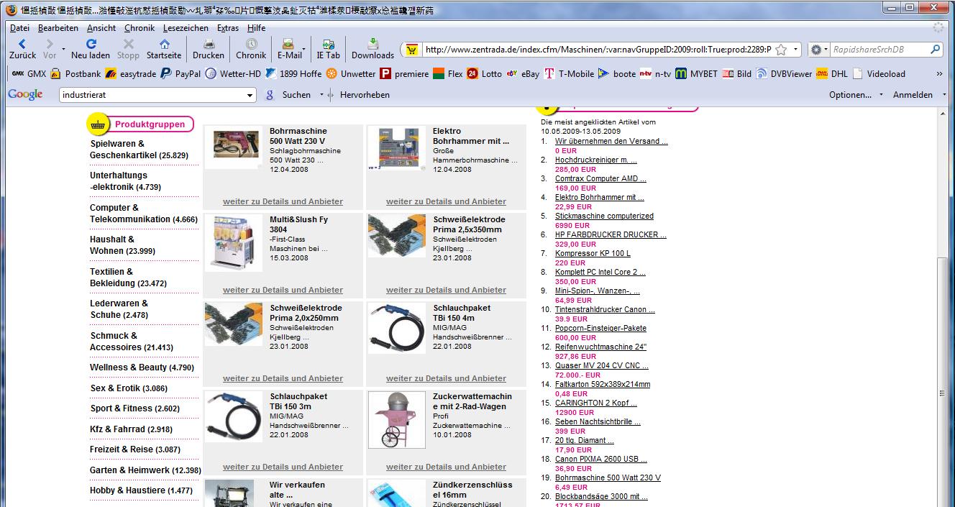Viewport: 955px width, 507px height.
Task: Open the easytrade bookmark
Action: (130, 73)
